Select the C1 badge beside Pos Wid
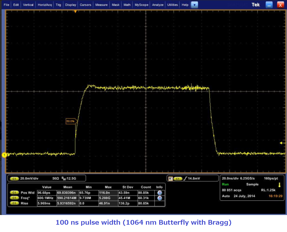Screen dimensions: 287x232 tap(14, 193)
